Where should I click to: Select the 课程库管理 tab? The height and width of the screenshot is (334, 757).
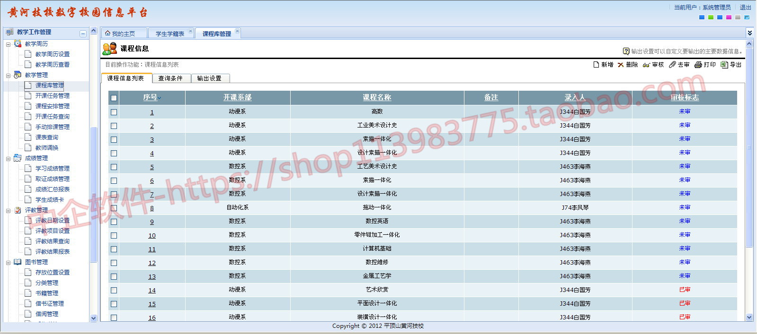(217, 34)
